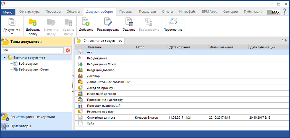The image size is (290, 138).
Task: Click the Move (Переместить) icon
Action: coord(173,22)
